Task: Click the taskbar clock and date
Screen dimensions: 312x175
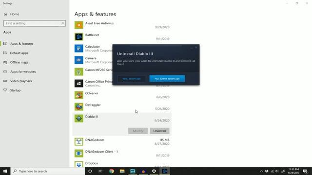Action: pyautogui.click(x=293, y=171)
